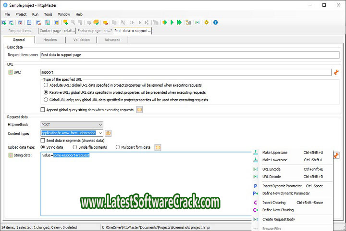This screenshot has width=346, height=231.
Task: Click the single green play execute icon
Action: pos(172,22)
